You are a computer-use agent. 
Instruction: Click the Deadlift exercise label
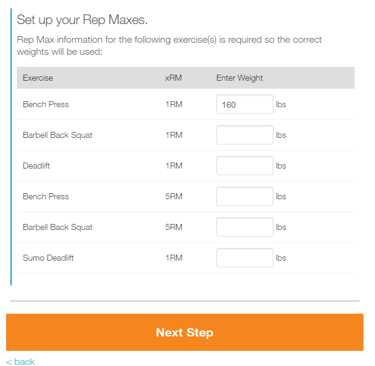point(36,166)
